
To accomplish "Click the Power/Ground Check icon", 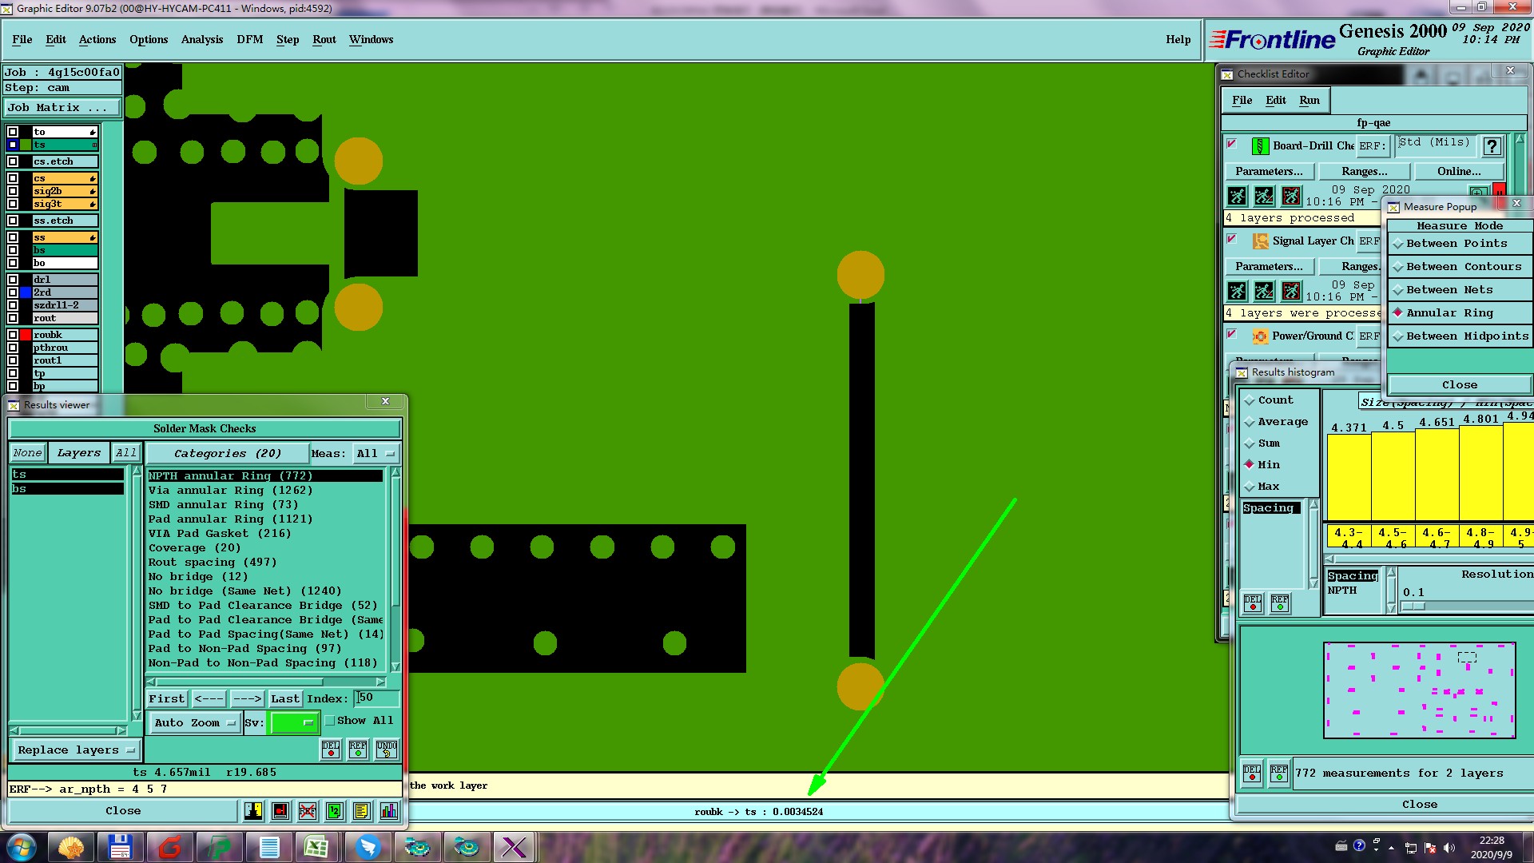I will [1260, 336].
